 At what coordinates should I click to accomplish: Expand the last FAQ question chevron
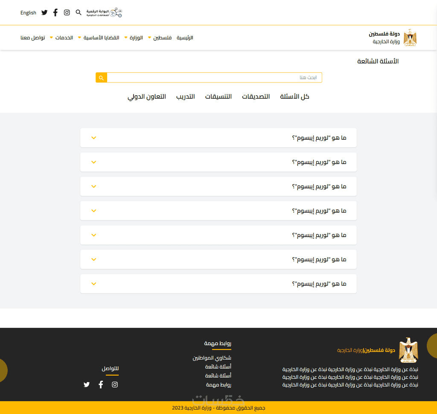coord(94,284)
